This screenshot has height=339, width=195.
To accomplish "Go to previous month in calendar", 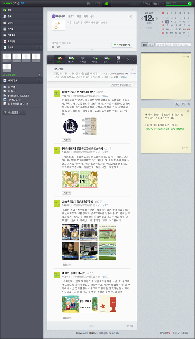I will (x=142, y=18).
